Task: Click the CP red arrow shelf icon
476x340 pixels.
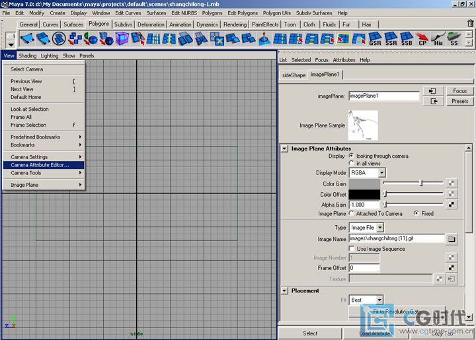Action: pyautogui.click(x=422, y=39)
